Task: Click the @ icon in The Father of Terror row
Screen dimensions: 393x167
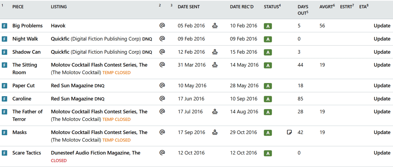Action: (x=162, y=111)
